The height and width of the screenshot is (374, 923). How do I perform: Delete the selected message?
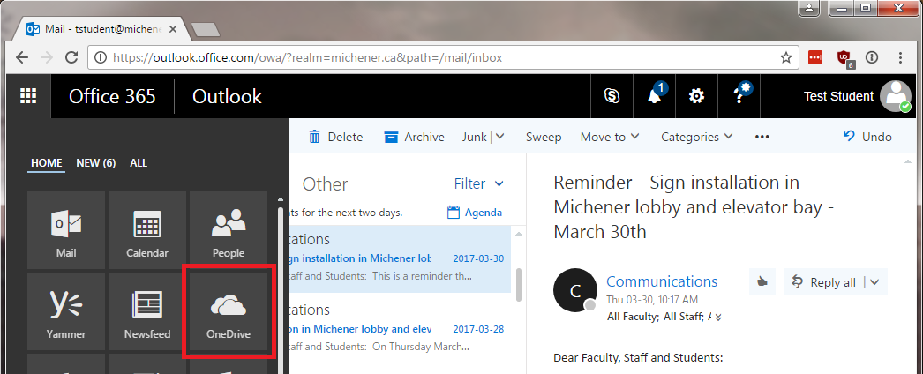coord(335,137)
